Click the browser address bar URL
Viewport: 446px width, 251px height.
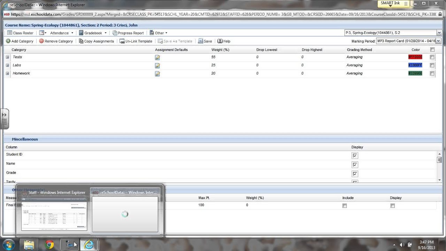point(223,14)
